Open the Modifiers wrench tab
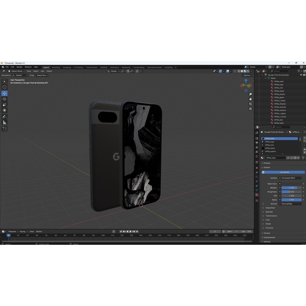The image size is (306, 306). click(257, 172)
